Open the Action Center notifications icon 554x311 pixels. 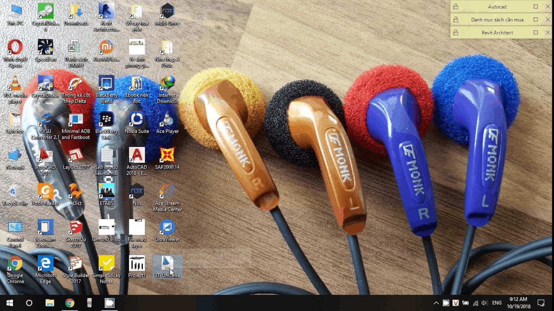click(541, 303)
